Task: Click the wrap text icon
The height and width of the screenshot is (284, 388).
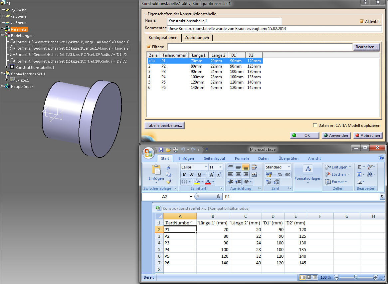Action: tap(254, 167)
